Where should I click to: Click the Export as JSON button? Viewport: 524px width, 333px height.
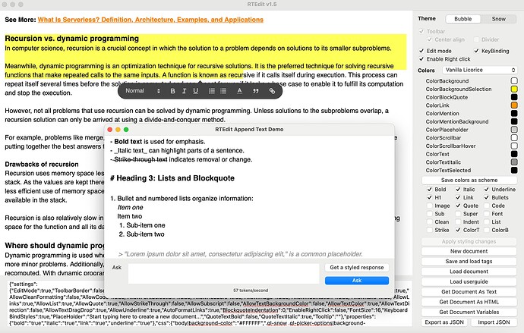[x=444, y=322]
